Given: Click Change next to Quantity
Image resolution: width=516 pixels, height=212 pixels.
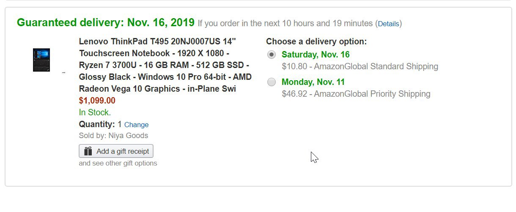Looking at the screenshot, I should 136,125.
